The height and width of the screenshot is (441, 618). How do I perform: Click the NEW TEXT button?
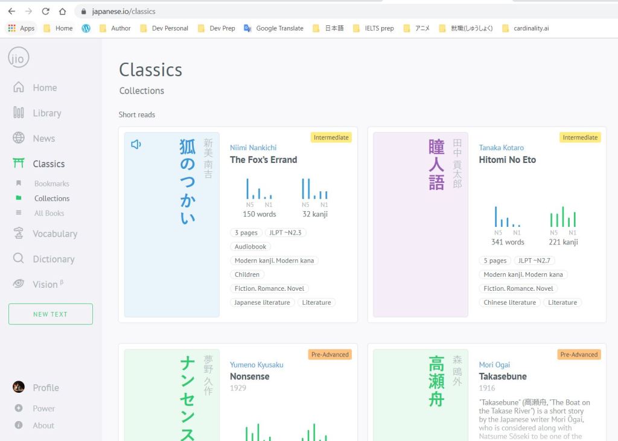coord(51,314)
